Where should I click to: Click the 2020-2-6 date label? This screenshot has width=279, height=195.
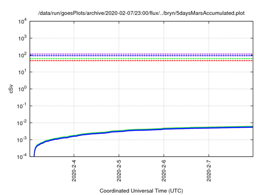[164, 171]
